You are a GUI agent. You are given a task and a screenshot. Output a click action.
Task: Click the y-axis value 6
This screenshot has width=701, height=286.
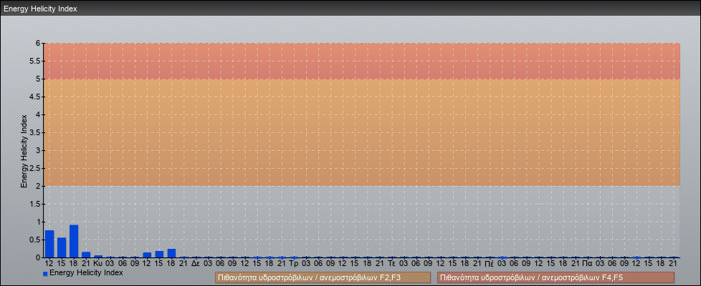(x=39, y=44)
